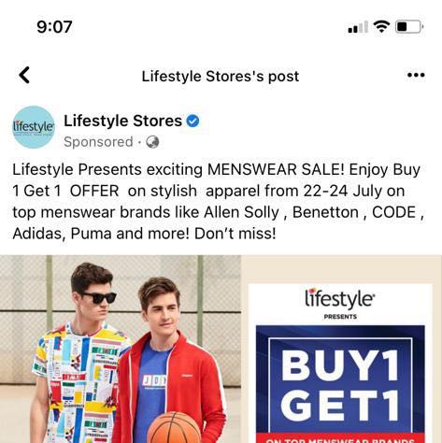Tap the red jacket model in photo
Viewport: 442px width, 443px height.
pos(170,358)
